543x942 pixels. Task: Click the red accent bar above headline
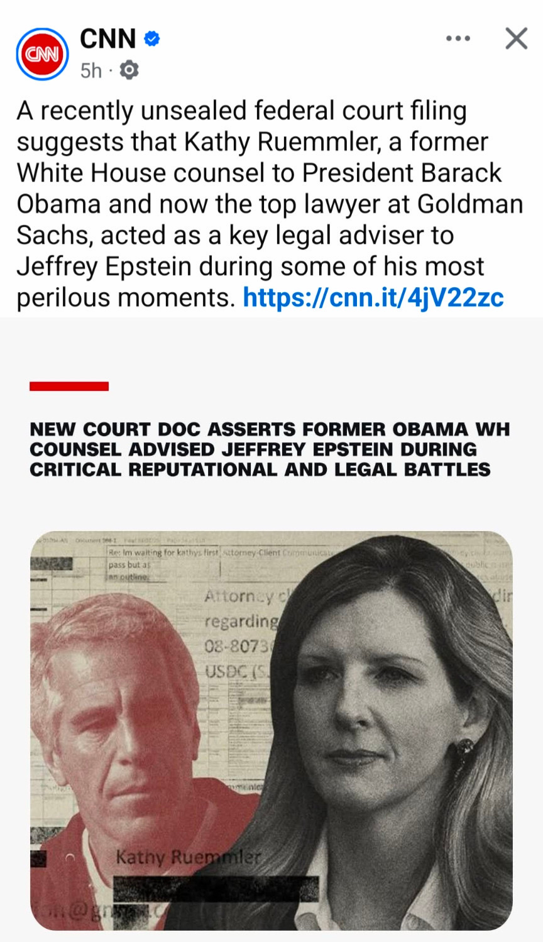pos(69,386)
